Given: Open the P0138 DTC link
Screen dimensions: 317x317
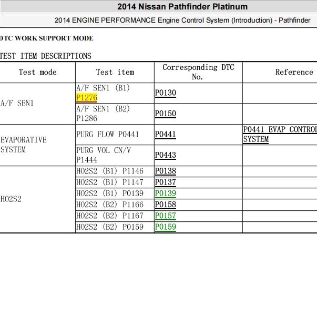Looking at the screenshot, I should click(166, 171).
